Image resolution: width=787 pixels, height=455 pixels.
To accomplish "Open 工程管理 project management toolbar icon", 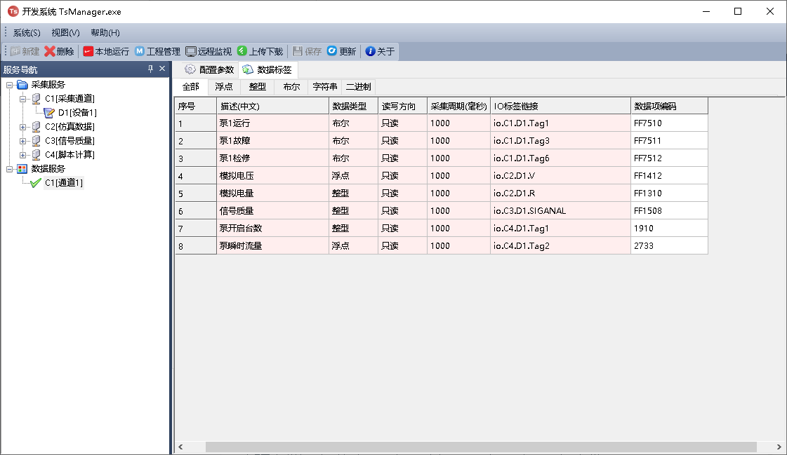I will point(140,51).
